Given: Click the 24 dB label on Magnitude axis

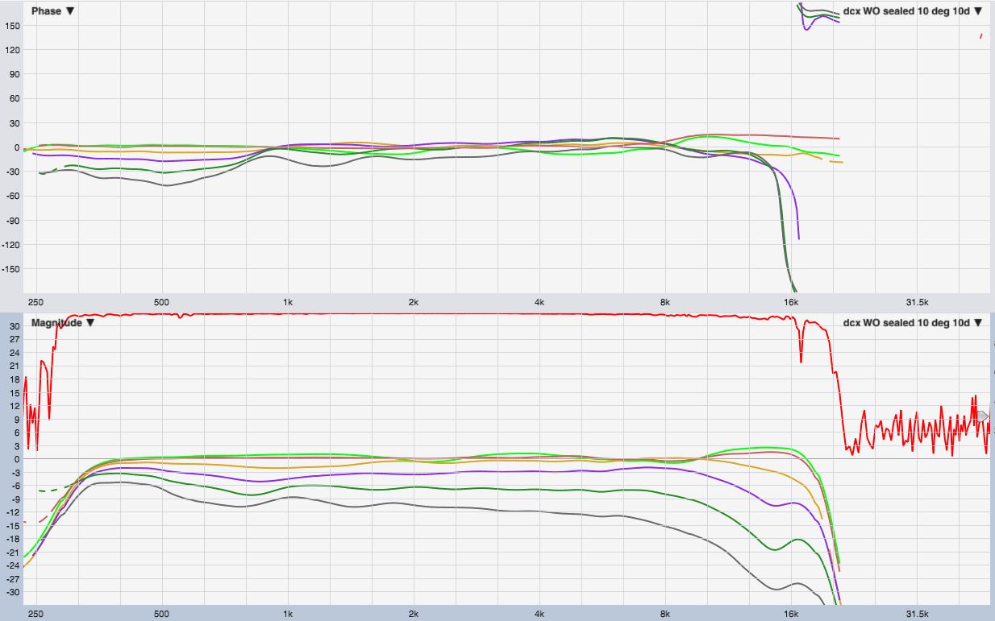Looking at the screenshot, I should (14, 353).
